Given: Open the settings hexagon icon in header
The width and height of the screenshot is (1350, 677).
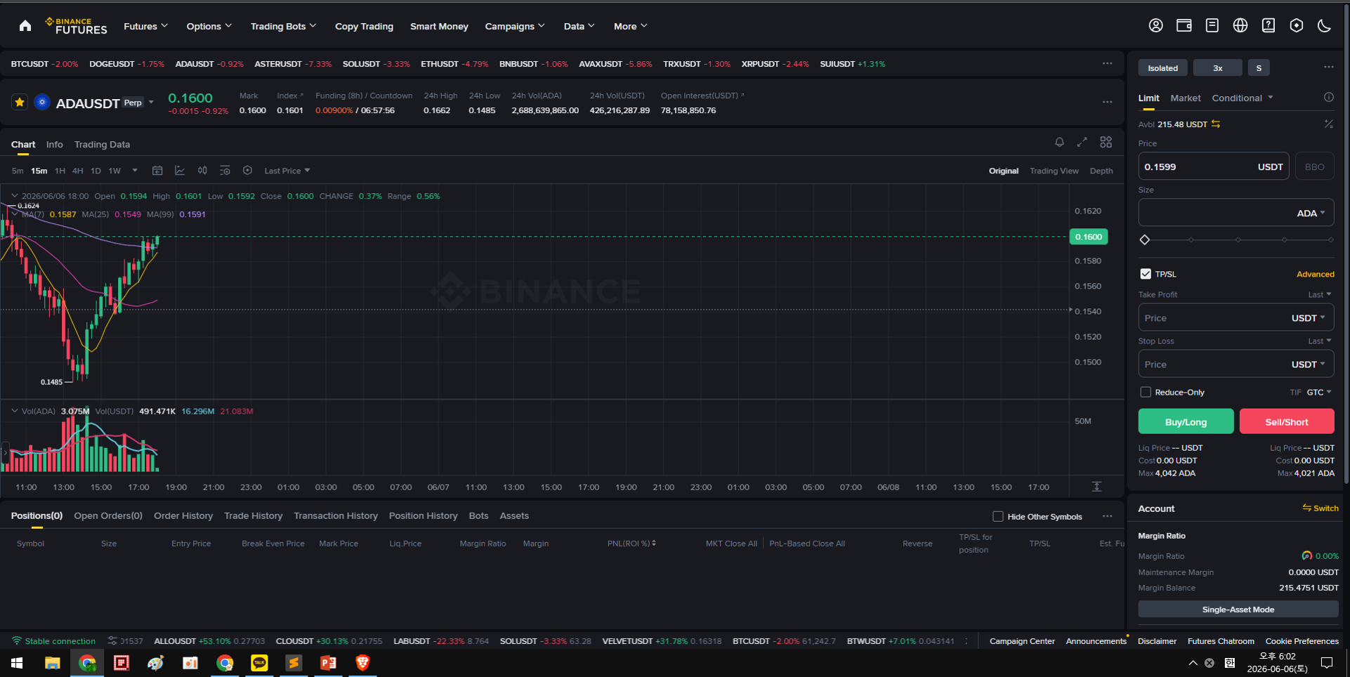Looking at the screenshot, I should point(1297,26).
